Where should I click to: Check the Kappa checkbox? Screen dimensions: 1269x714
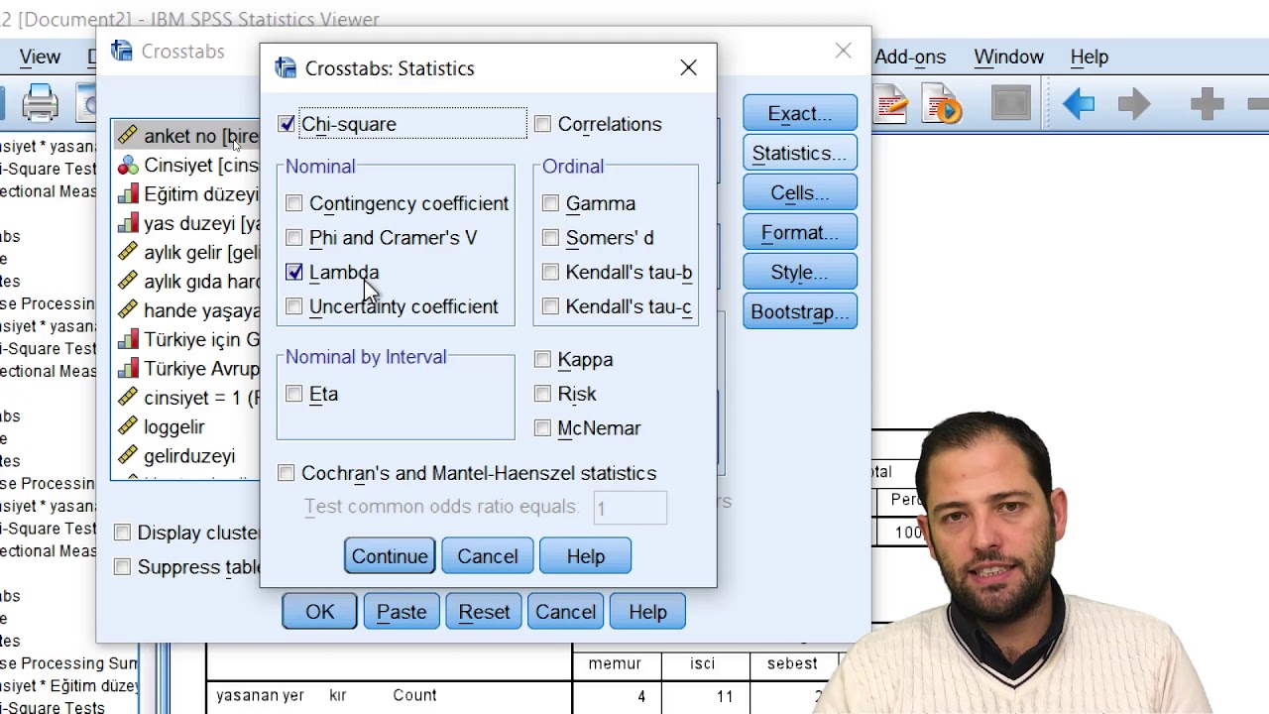pyautogui.click(x=542, y=359)
